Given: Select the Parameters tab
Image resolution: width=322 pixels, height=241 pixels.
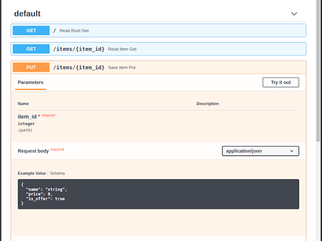Looking at the screenshot, I should 31,82.
